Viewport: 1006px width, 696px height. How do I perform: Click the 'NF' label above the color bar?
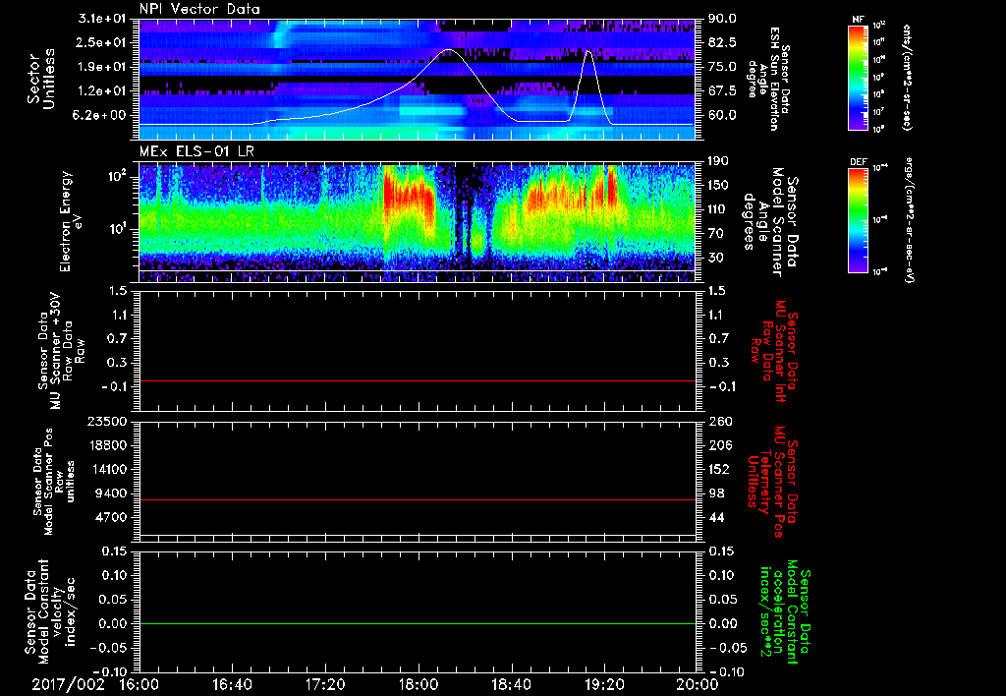click(x=858, y=20)
